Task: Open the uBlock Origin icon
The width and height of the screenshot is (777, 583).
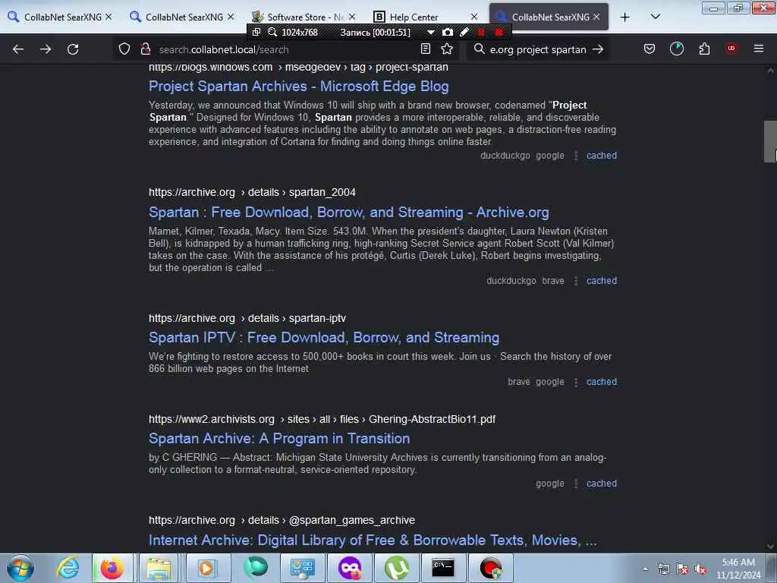Action: (x=731, y=49)
